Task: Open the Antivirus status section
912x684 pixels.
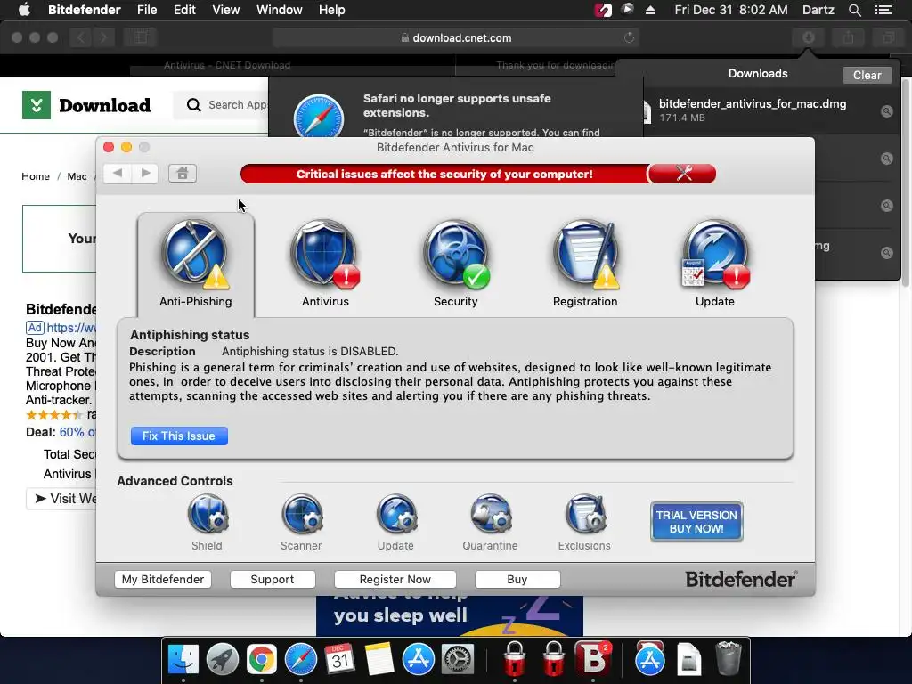Action: tap(325, 254)
